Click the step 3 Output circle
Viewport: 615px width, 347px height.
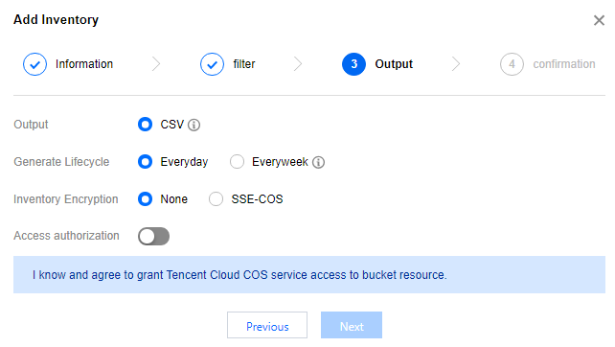[353, 64]
